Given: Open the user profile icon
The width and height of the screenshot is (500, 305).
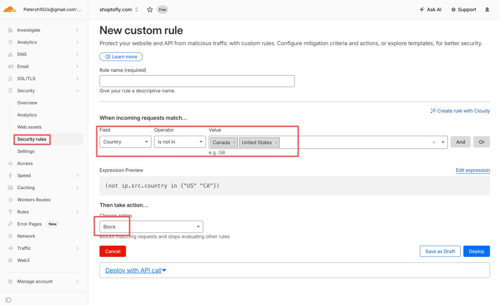Looking at the screenshot, I should pos(487,10).
